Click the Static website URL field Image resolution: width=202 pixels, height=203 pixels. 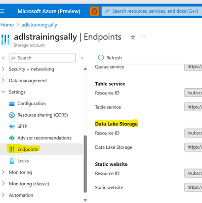point(193,187)
